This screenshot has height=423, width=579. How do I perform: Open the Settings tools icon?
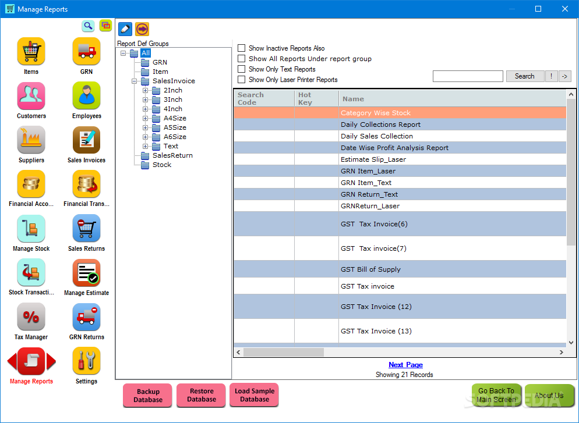pos(86,361)
